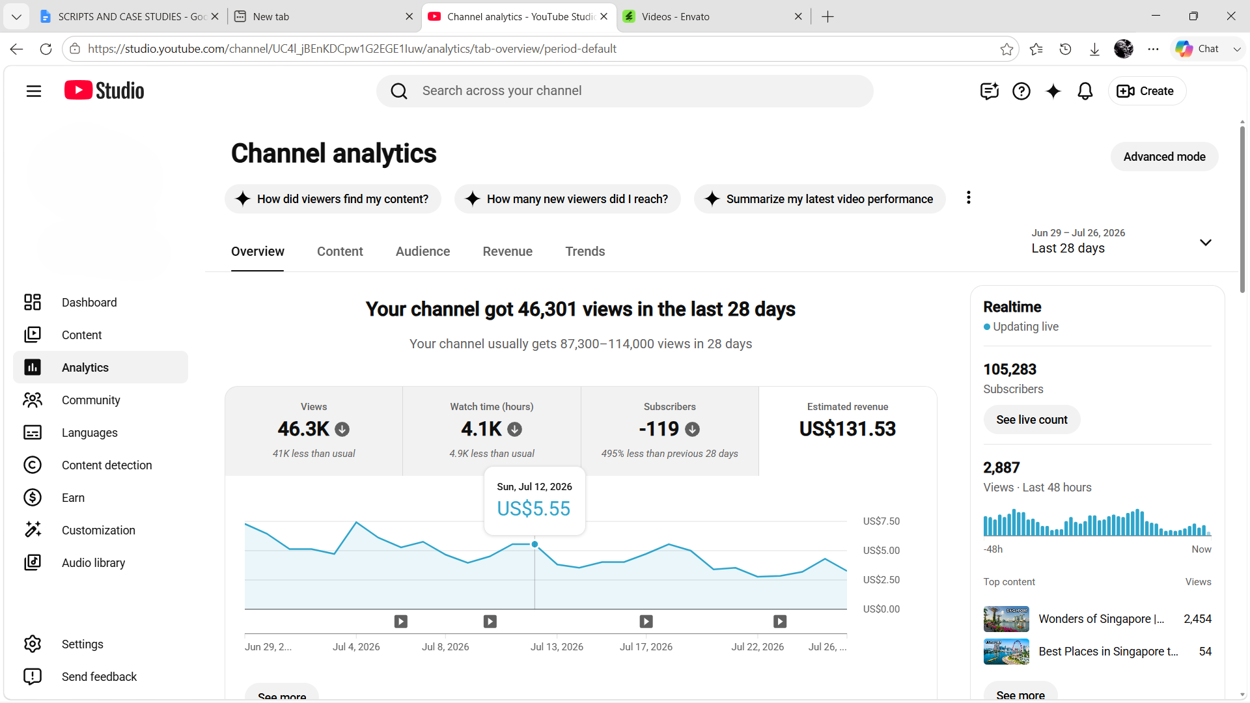Click the Content detection copyright icon
This screenshot has height=703, width=1250.
pos(33,465)
